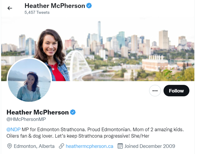The image size is (197, 154).
Task: Click the large profile name heading
Action: (x=38, y=112)
